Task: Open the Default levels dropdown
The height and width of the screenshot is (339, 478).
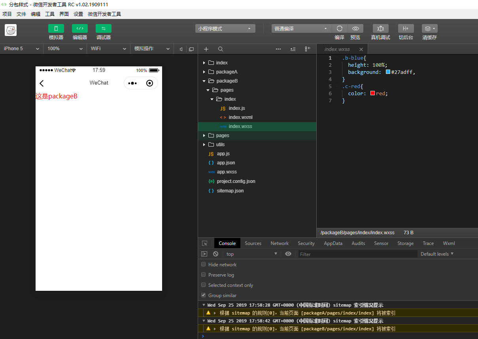Action: point(437,254)
